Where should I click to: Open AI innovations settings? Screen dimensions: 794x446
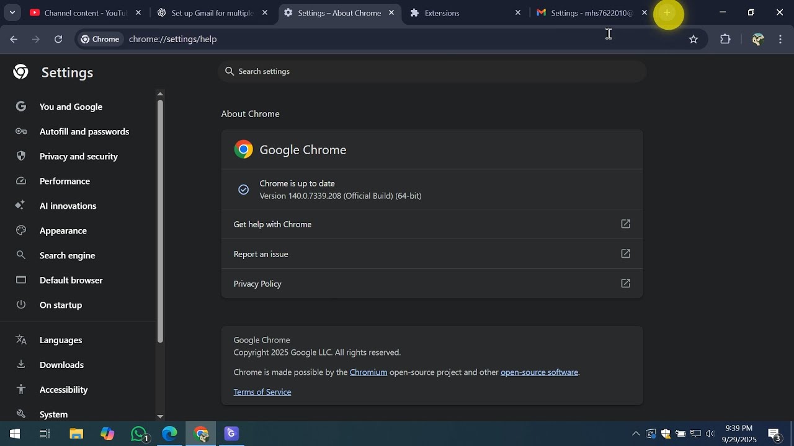[78, 206]
